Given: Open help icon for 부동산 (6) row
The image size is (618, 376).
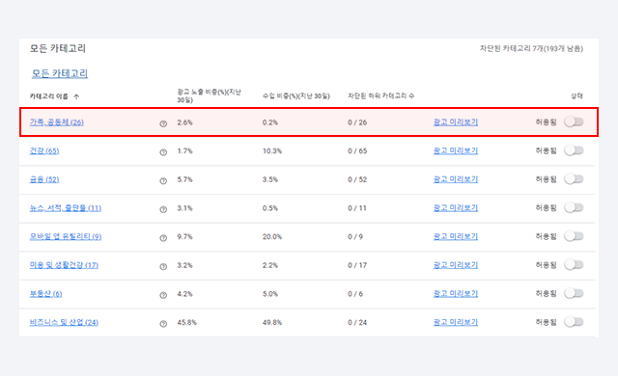Looking at the screenshot, I should tap(163, 295).
